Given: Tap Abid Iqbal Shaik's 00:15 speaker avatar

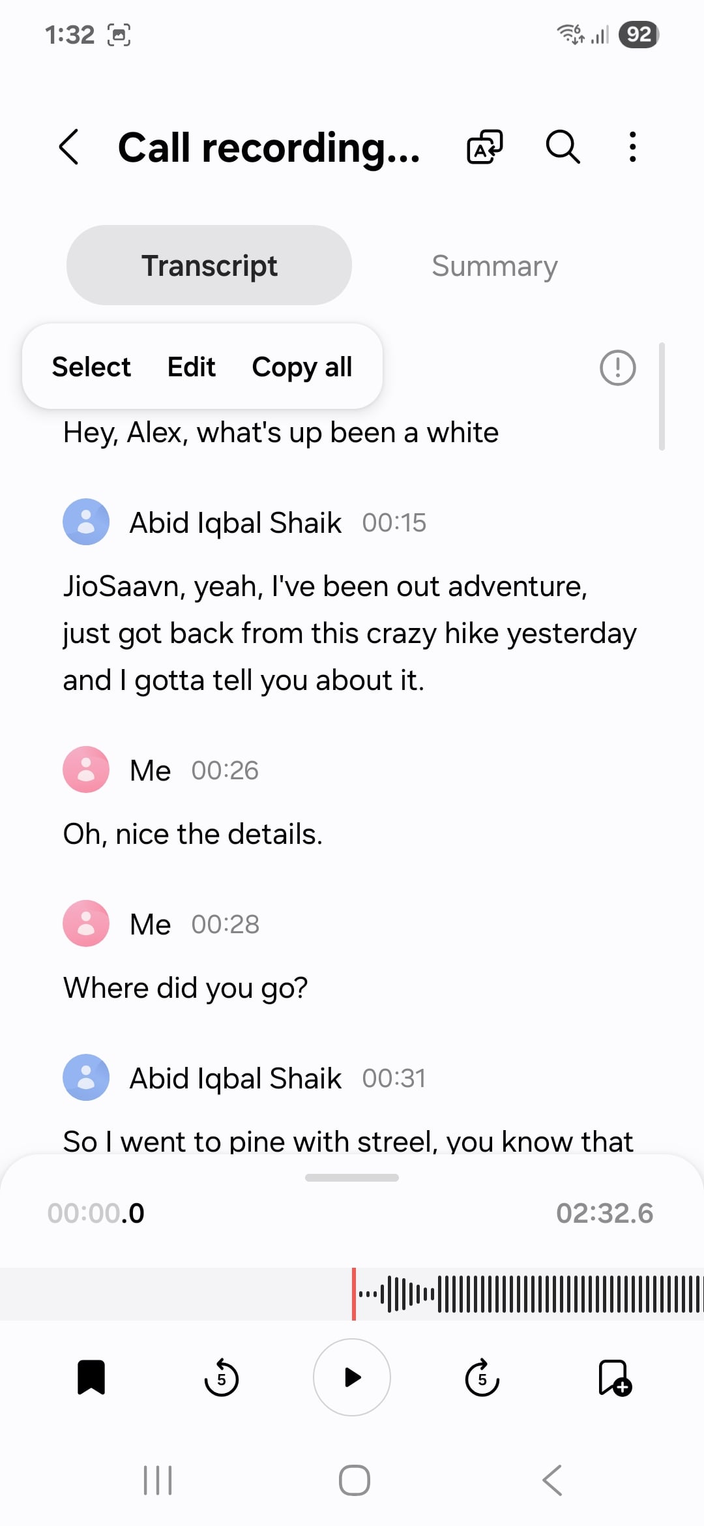Looking at the screenshot, I should point(86,522).
